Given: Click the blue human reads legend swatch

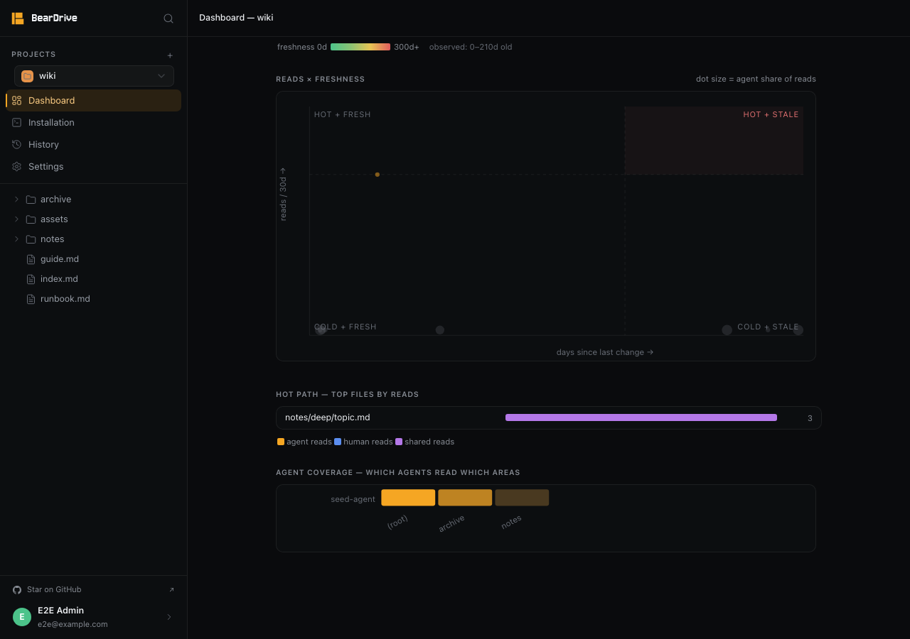Looking at the screenshot, I should [x=338, y=442].
